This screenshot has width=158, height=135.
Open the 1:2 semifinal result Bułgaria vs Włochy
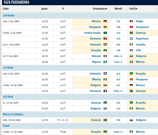(118, 109)
